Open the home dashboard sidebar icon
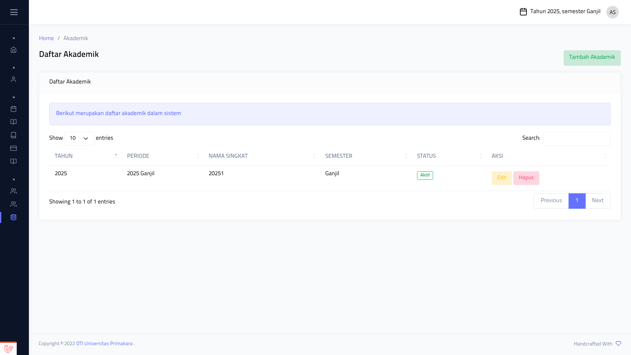 pyautogui.click(x=13, y=50)
